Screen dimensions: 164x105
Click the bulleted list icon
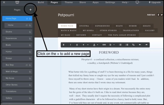120,45
